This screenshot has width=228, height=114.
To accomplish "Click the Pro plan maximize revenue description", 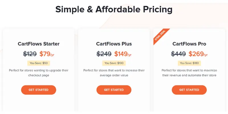I will [189, 73].
